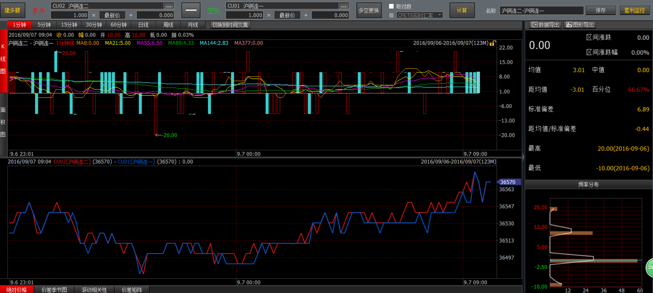The image size is (653, 293).
Task: Open the 最新价 price type selector for CU01
Action: point(287,15)
